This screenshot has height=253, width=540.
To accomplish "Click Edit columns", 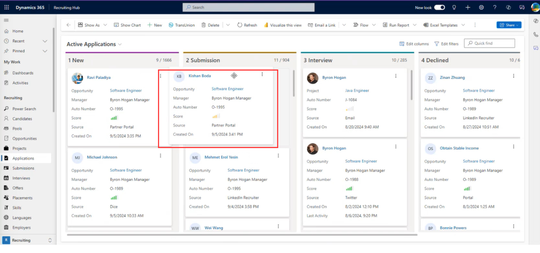I will pos(414,44).
